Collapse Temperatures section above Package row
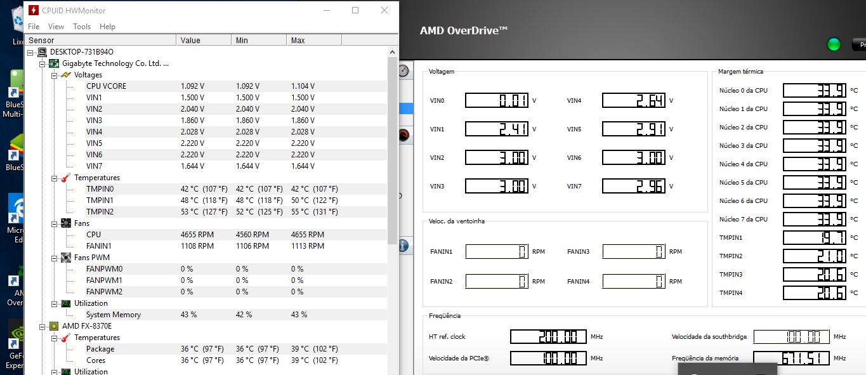Screen dimensions: 866x375 (54, 338)
